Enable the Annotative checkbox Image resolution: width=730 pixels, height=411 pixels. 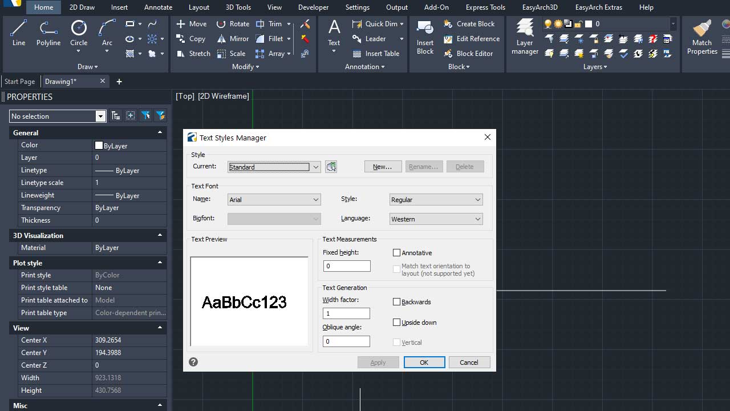(397, 253)
